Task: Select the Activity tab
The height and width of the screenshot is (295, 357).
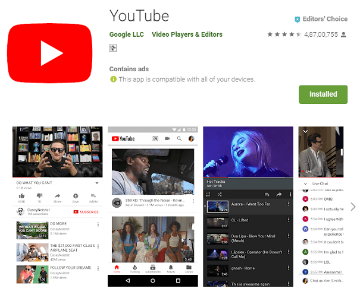Action: (x=171, y=269)
